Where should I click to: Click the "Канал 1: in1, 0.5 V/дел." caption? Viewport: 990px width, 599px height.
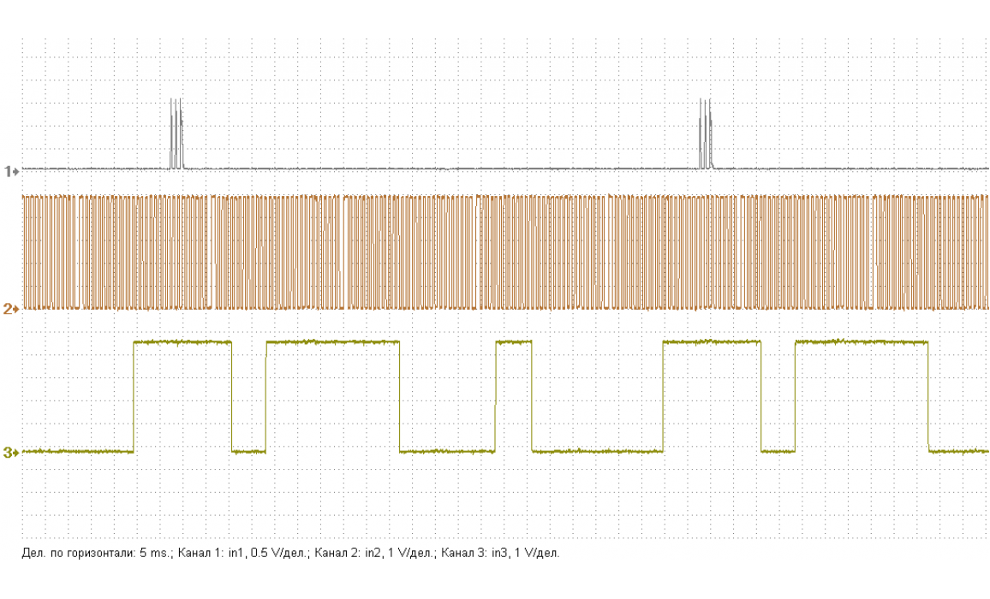coord(242,554)
